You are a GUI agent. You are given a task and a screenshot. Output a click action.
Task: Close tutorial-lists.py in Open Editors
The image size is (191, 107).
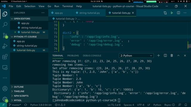(x=15, y=32)
